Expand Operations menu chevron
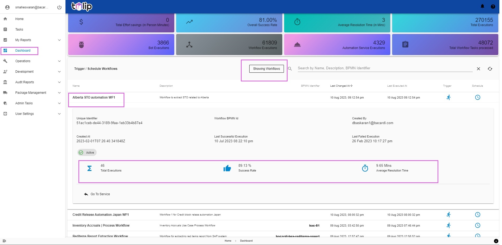502x245 pixels. click(x=59, y=61)
